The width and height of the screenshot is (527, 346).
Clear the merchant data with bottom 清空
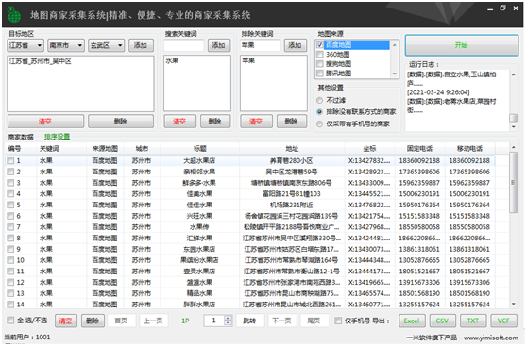66,321
